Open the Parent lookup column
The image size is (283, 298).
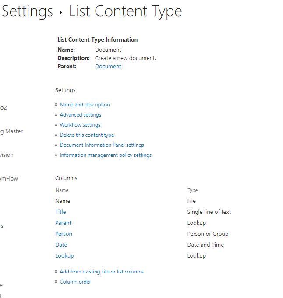63,223
